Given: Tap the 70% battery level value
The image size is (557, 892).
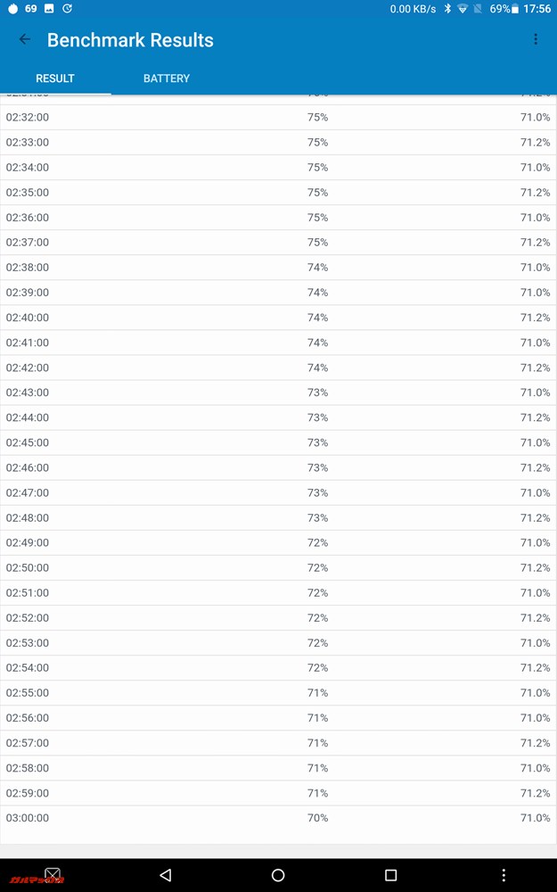Looking at the screenshot, I should (x=317, y=818).
